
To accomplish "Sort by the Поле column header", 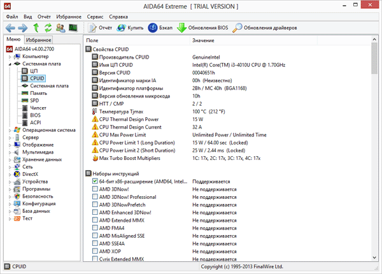I will [x=136, y=41].
